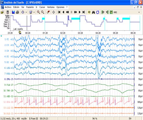
Task: Select the 6.LOG-A12 channel label
Action: click(9, 68)
